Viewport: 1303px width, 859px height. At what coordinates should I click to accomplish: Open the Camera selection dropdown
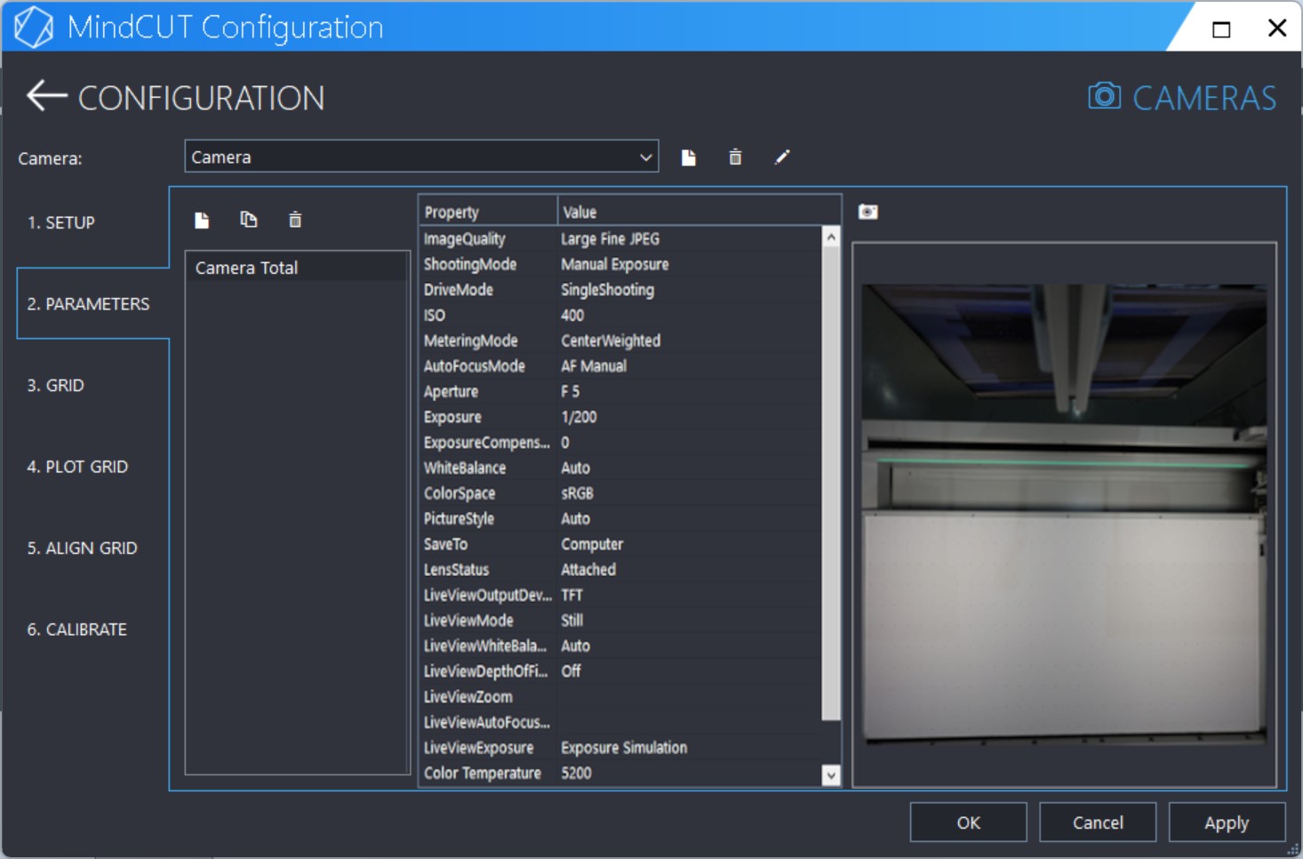click(x=646, y=157)
